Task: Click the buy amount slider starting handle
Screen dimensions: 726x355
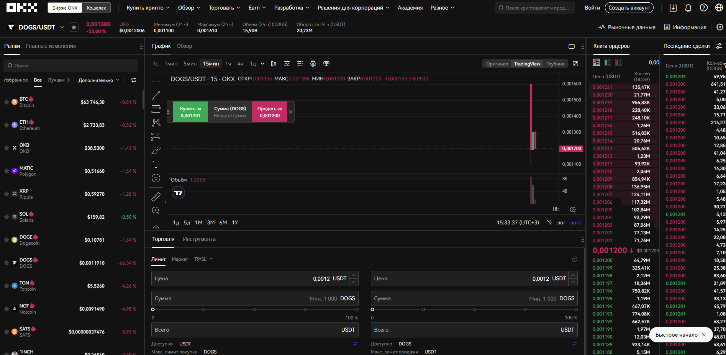Action: (153, 309)
